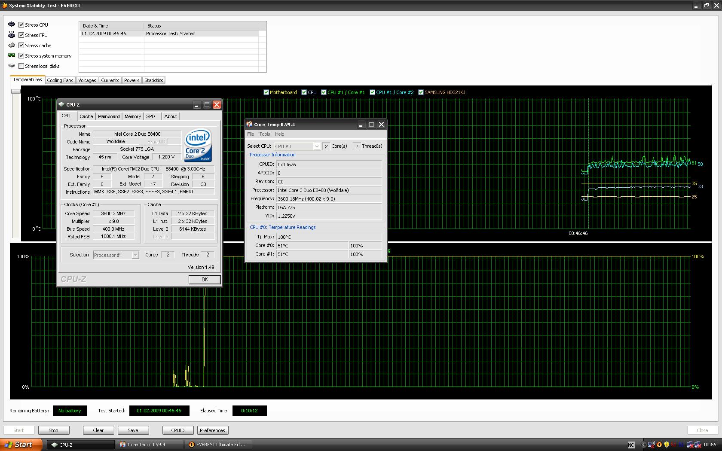Click the yellow security shield tray icon
The height and width of the screenshot is (451, 722).
pos(667,445)
